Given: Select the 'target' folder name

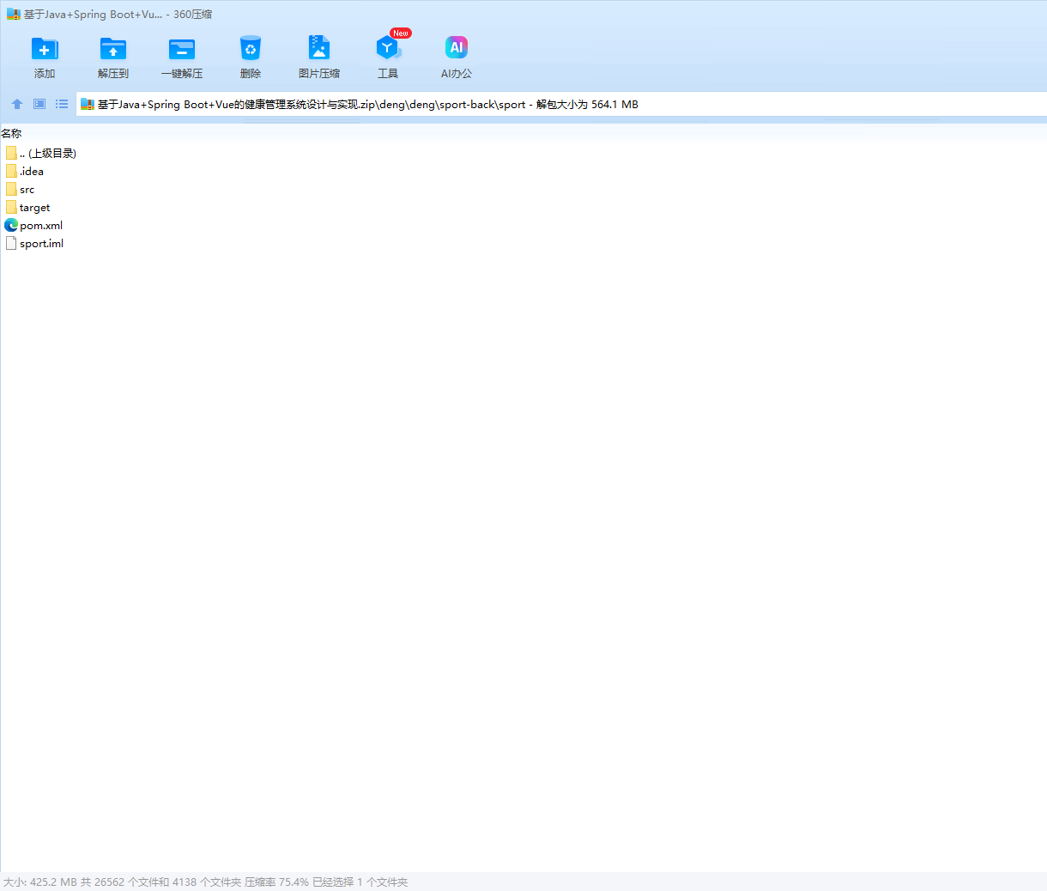Looking at the screenshot, I should [35, 208].
